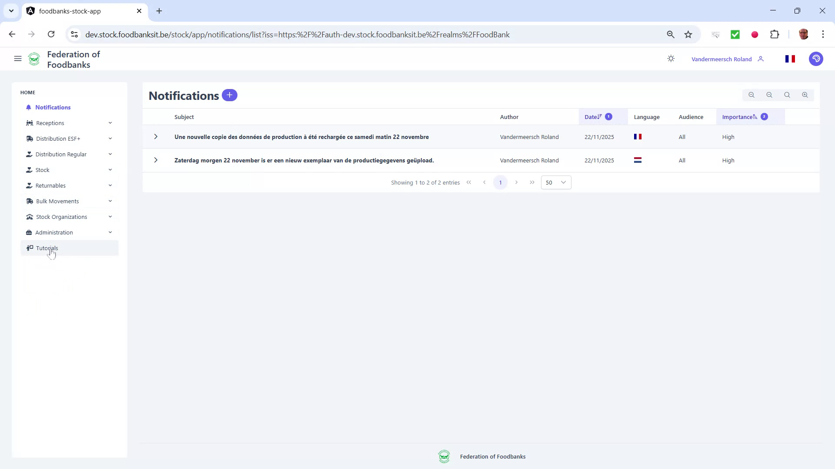Switch language using the French flag
The width and height of the screenshot is (835, 469).
[x=790, y=59]
